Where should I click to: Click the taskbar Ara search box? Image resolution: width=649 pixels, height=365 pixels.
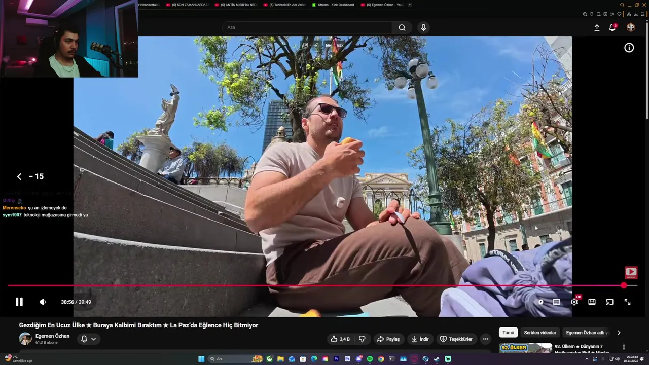pos(236,359)
